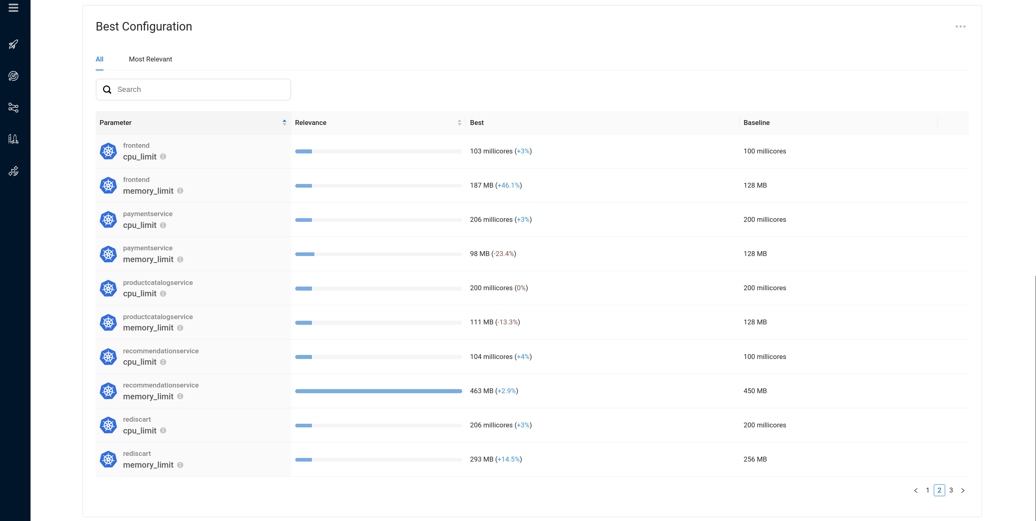This screenshot has width=1036, height=521.
Task: Click Kubernetes icon for paymentservice cpu_limit
Action: [108, 220]
